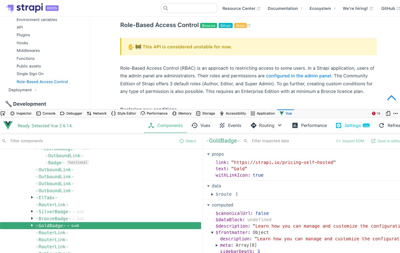Open the Vue devtools Settings tab

[353, 125]
